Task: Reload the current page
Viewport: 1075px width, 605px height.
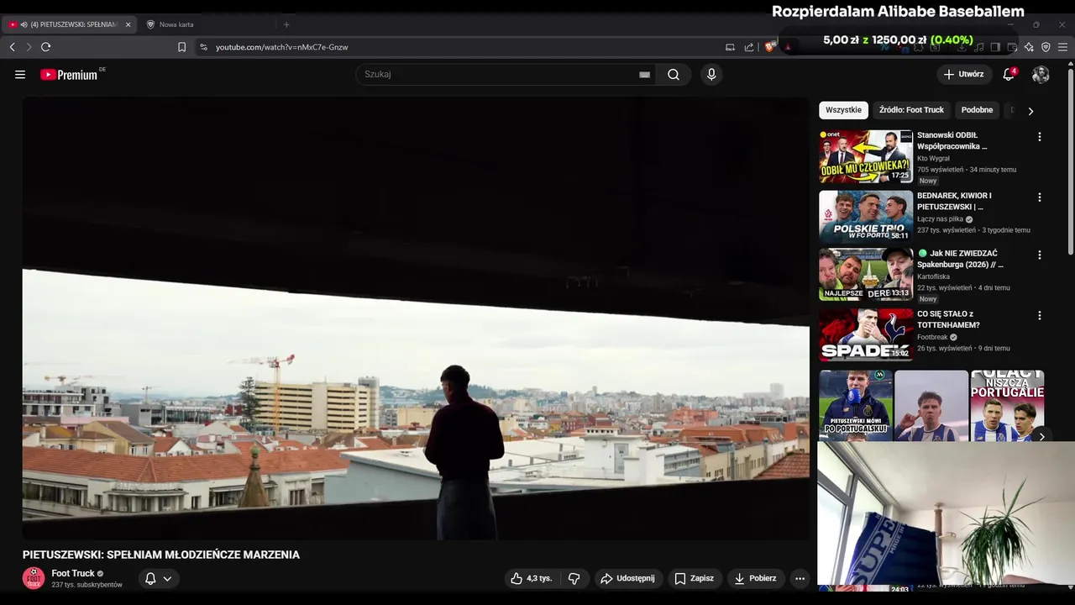Action: [46, 47]
